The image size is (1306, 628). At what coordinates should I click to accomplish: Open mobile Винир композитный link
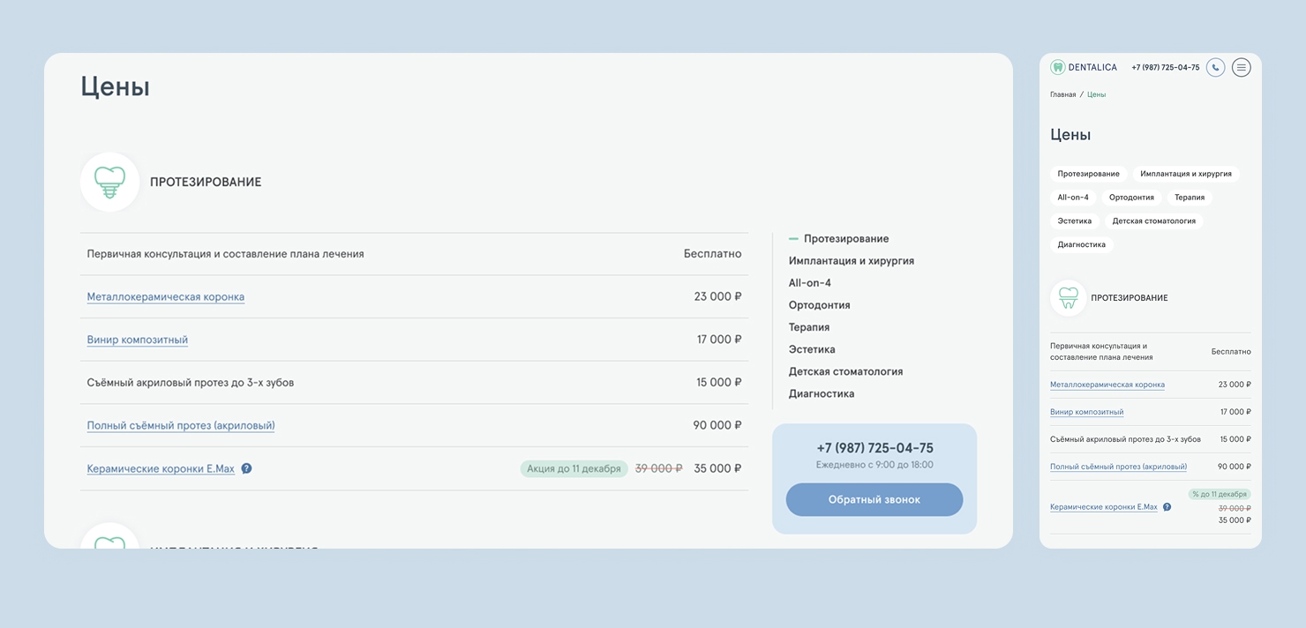coord(1087,412)
